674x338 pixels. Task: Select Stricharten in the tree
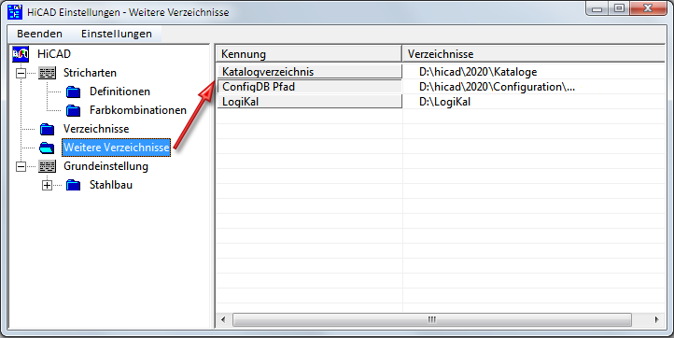pyautogui.click(x=90, y=73)
